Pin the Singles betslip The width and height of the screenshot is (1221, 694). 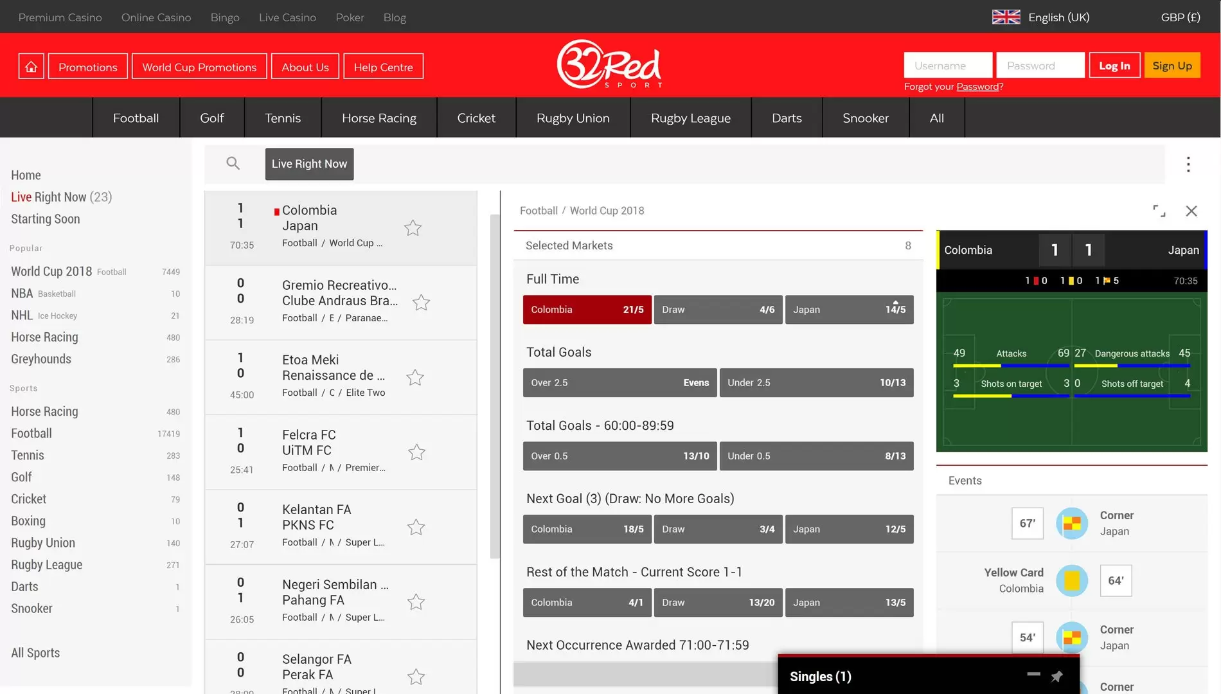click(1057, 676)
